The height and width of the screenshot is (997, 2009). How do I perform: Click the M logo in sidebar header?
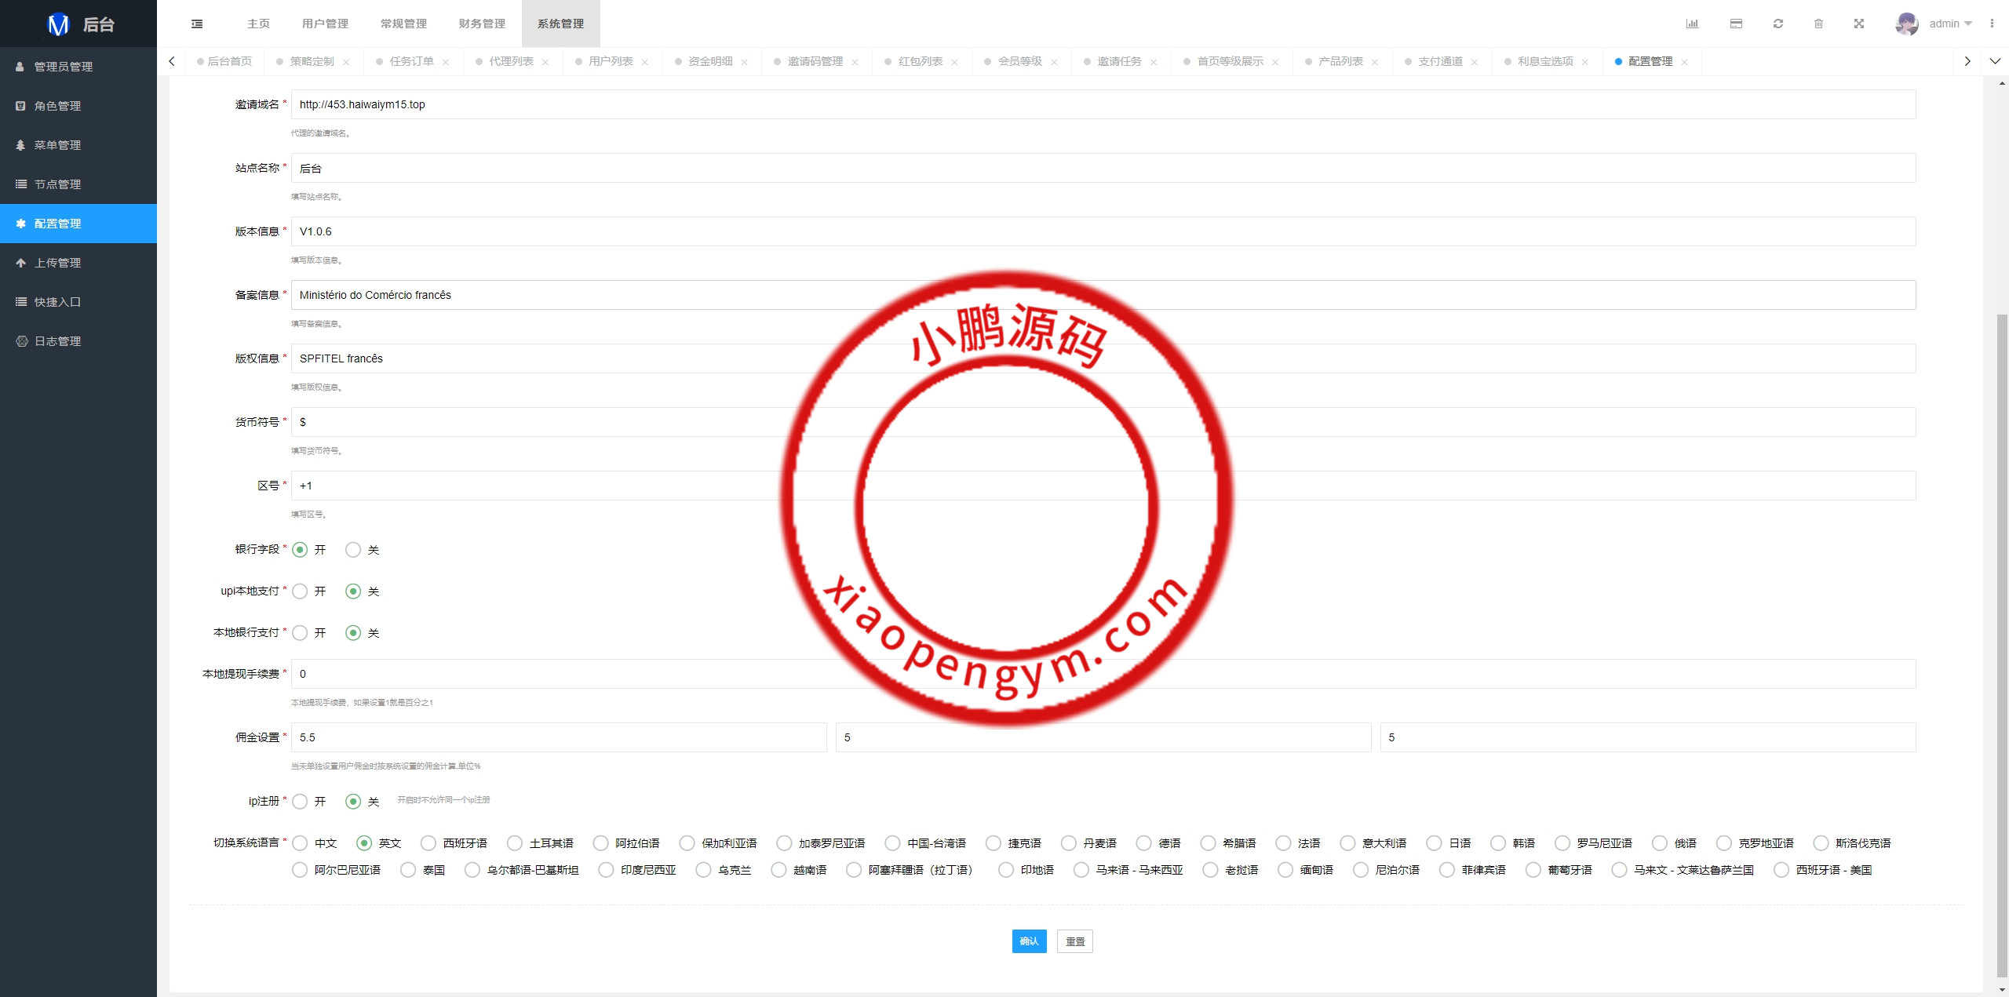coord(59,24)
